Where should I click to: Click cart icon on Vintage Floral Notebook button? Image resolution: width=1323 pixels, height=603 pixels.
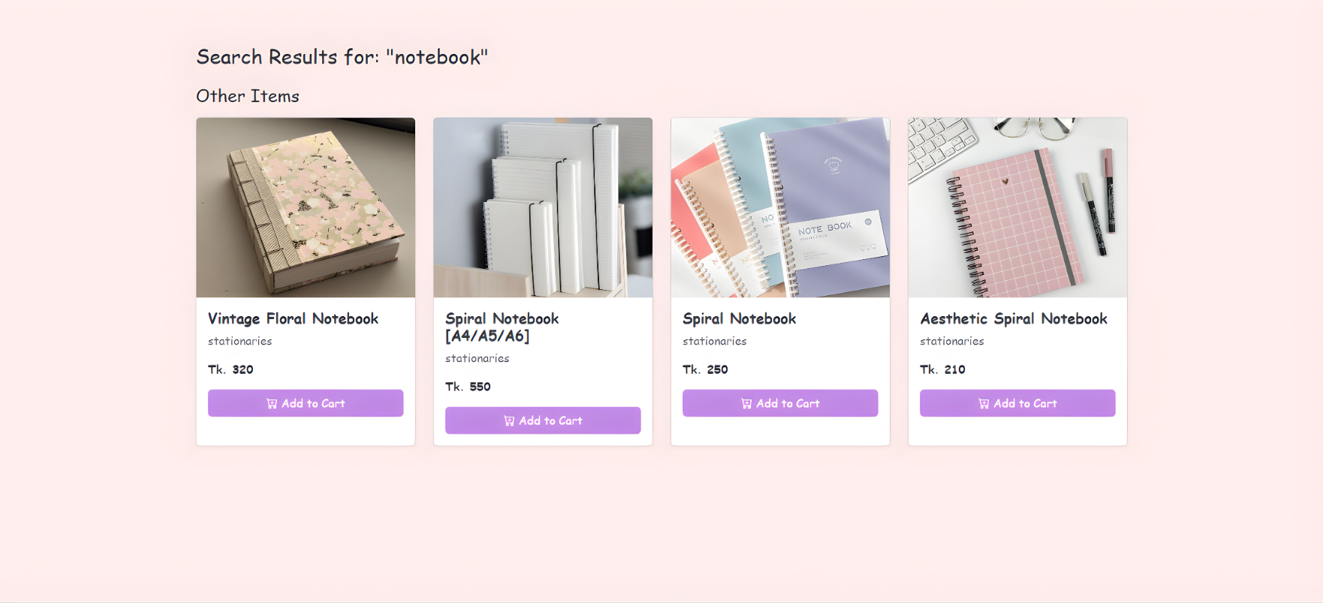pyautogui.click(x=272, y=404)
